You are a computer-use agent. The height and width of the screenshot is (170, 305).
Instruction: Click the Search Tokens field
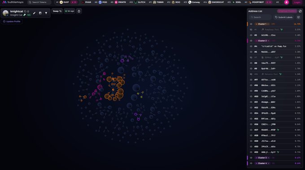39,2
